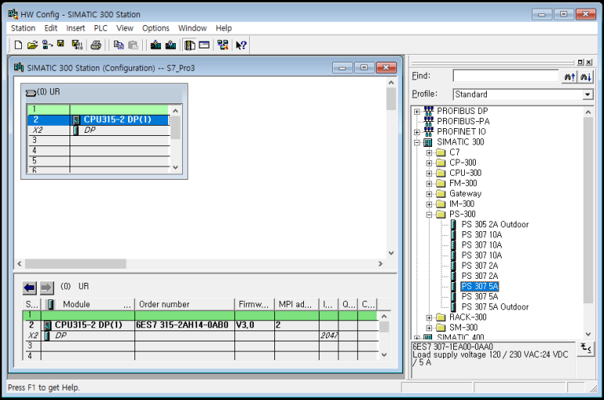This screenshot has width=604, height=400.
Task: Select RACK-300 folder in catalog
Action: click(x=467, y=317)
